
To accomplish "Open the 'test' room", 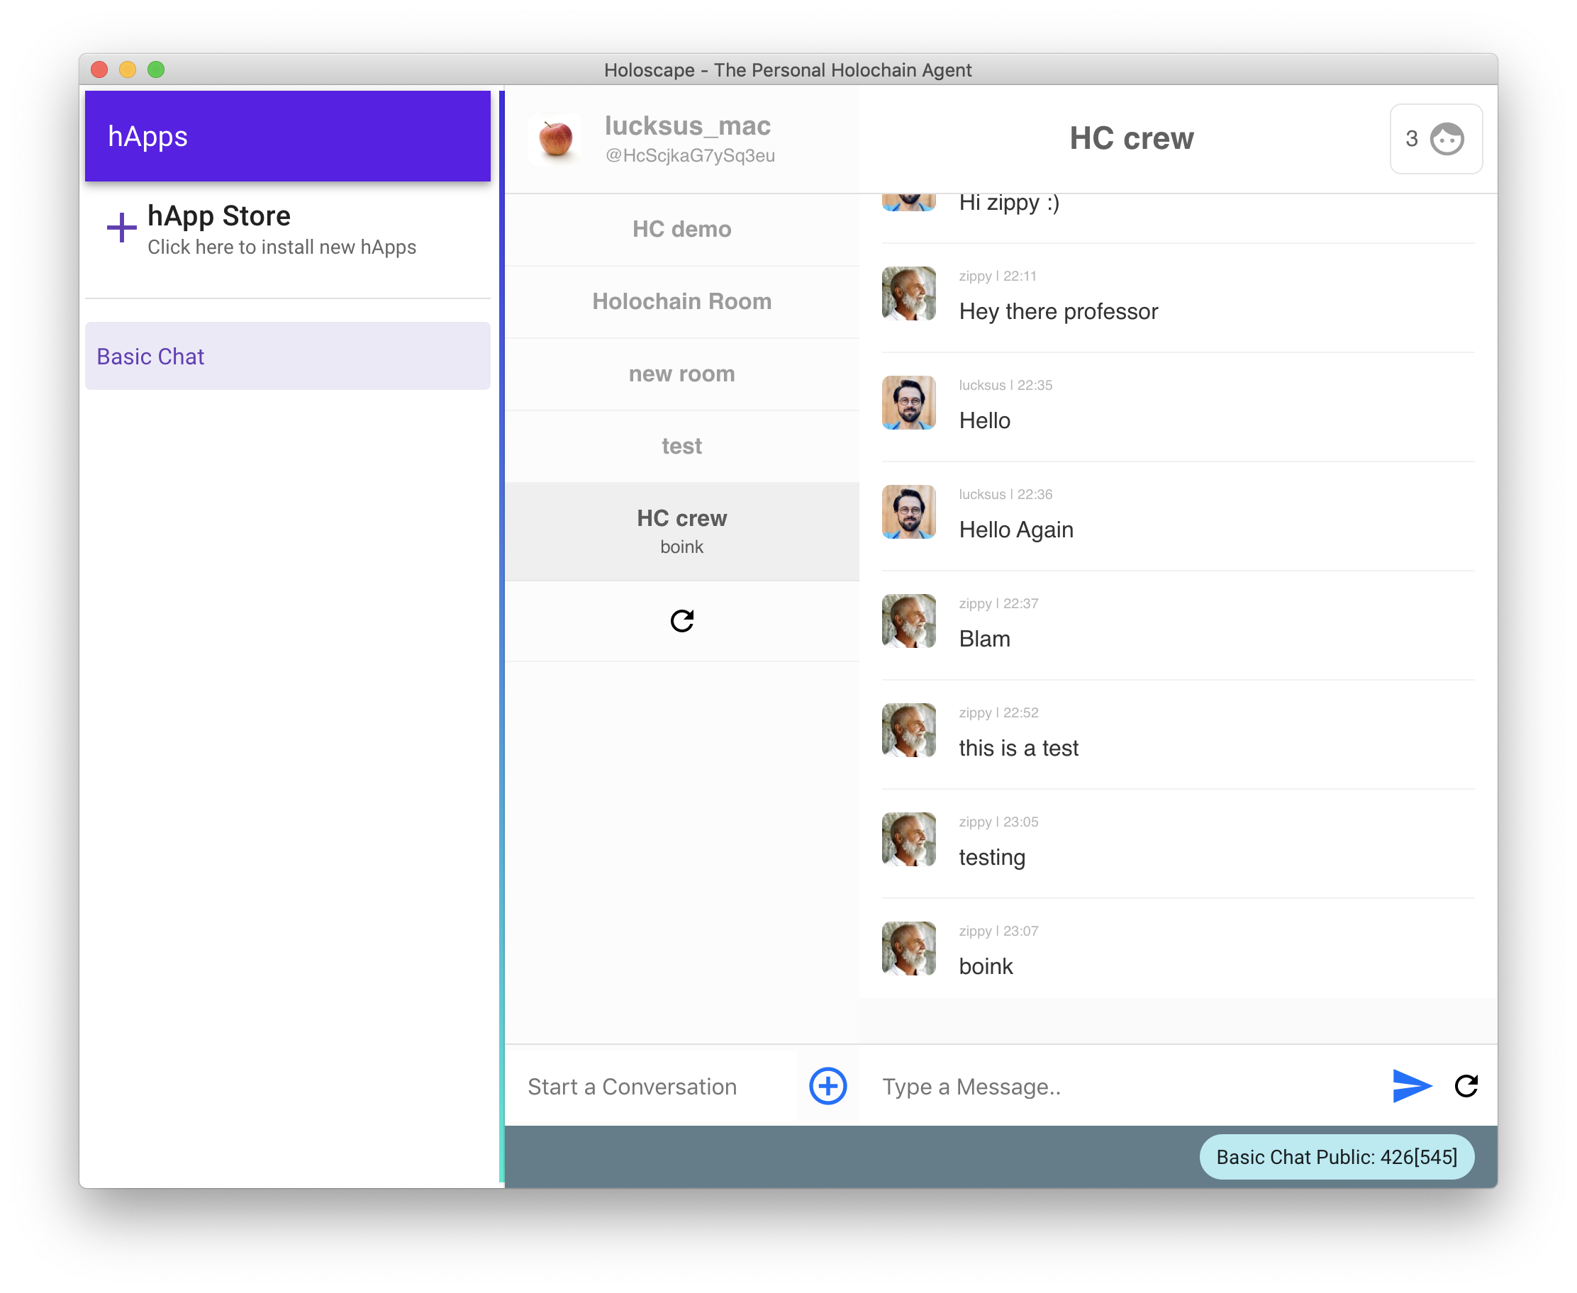I will pos(681,445).
